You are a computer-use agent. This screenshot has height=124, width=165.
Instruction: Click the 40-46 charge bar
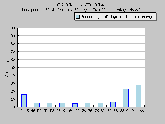coord(24,101)
